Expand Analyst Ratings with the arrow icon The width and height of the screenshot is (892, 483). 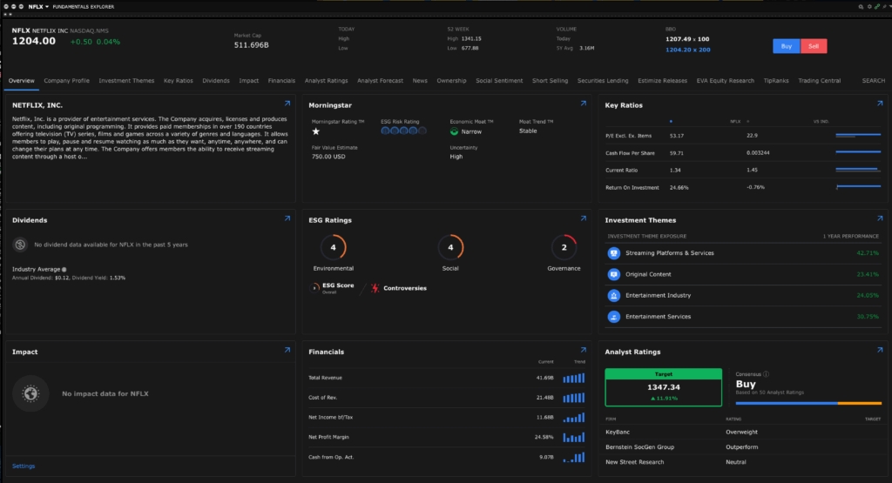click(x=880, y=351)
